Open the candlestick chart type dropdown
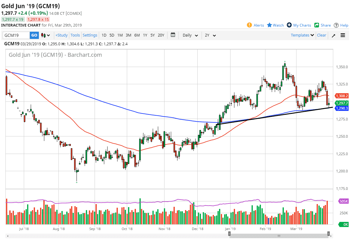This screenshot has height=240, width=351. (46, 35)
